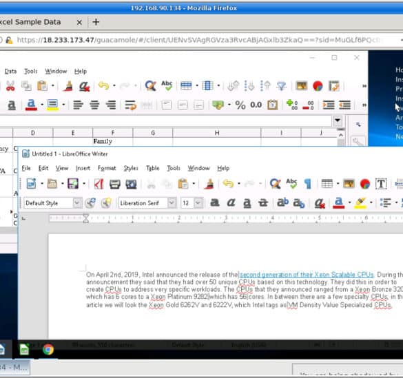403x378 pixels.
Task: Toggle Italic in Writer formatting bar
Action: pyautogui.click(x=231, y=203)
